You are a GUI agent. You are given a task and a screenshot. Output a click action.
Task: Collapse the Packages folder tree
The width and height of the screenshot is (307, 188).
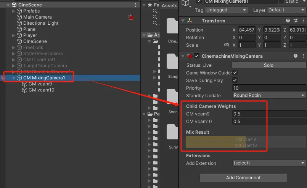click(144, 114)
